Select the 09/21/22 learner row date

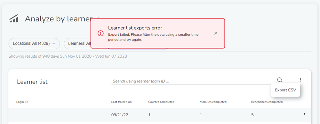(x=120, y=115)
